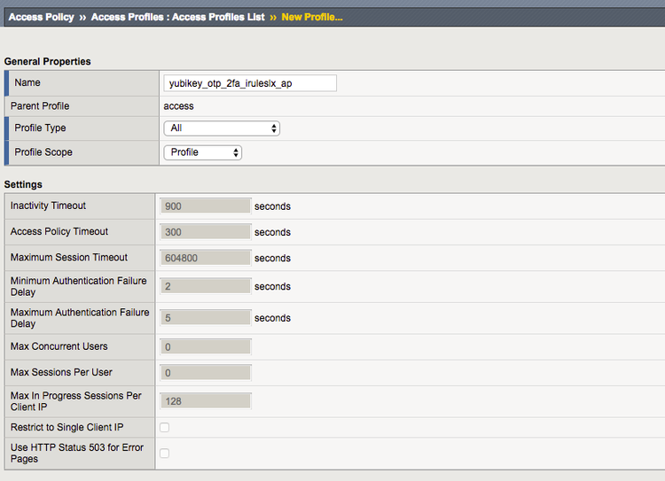Click Minimum Authentication Failure Delay field
The width and height of the screenshot is (665, 481).
tap(206, 286)
